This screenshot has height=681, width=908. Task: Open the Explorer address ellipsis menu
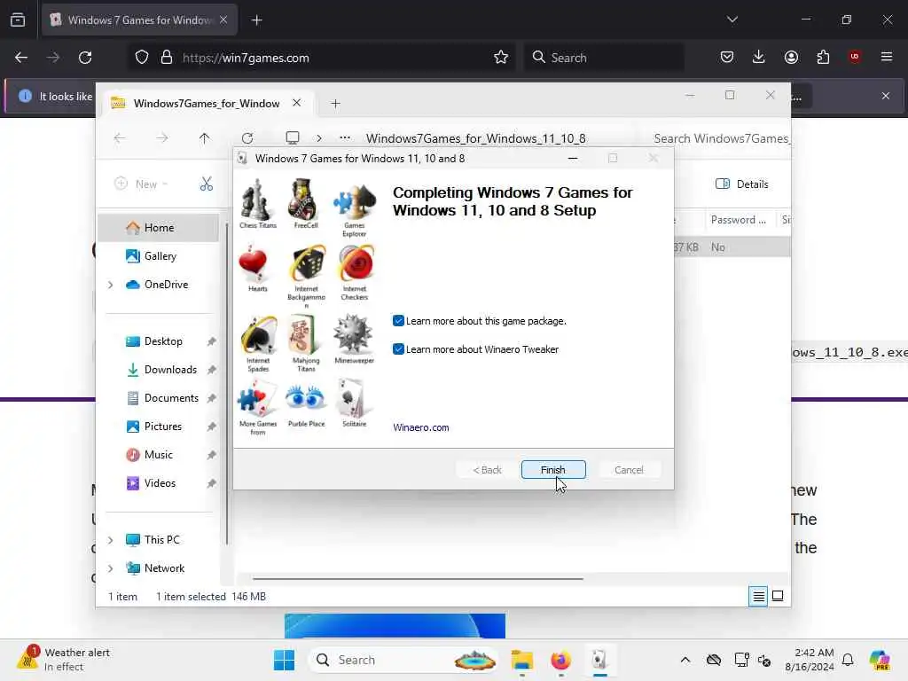coord(345,137)
